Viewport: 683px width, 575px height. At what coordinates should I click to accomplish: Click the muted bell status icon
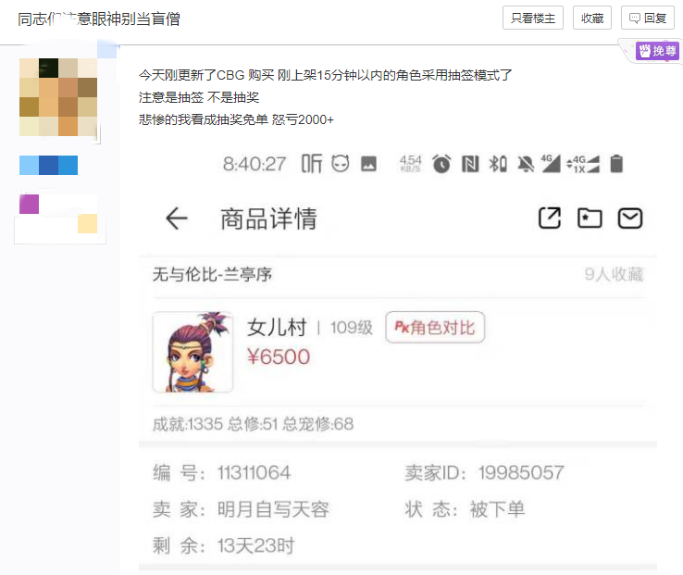coord(526,164)
